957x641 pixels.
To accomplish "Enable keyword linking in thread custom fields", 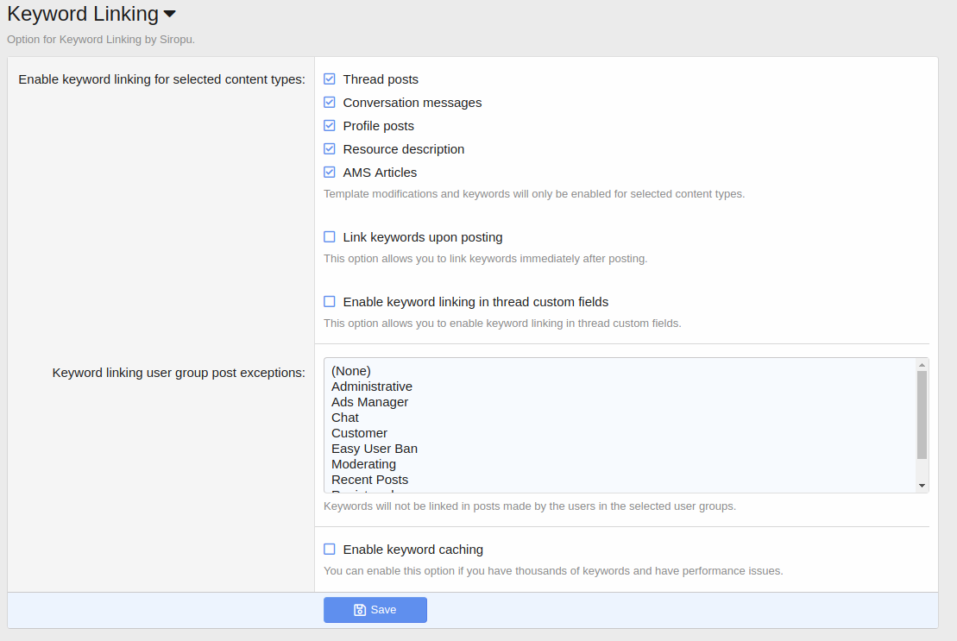I will point(330,302).
